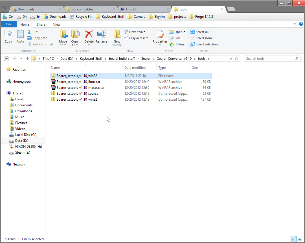Image resolution: width=305 pixels, height=243 pixels.
Task: Open the Forge 1.12.2 bookmark
Action: [201, 17]
